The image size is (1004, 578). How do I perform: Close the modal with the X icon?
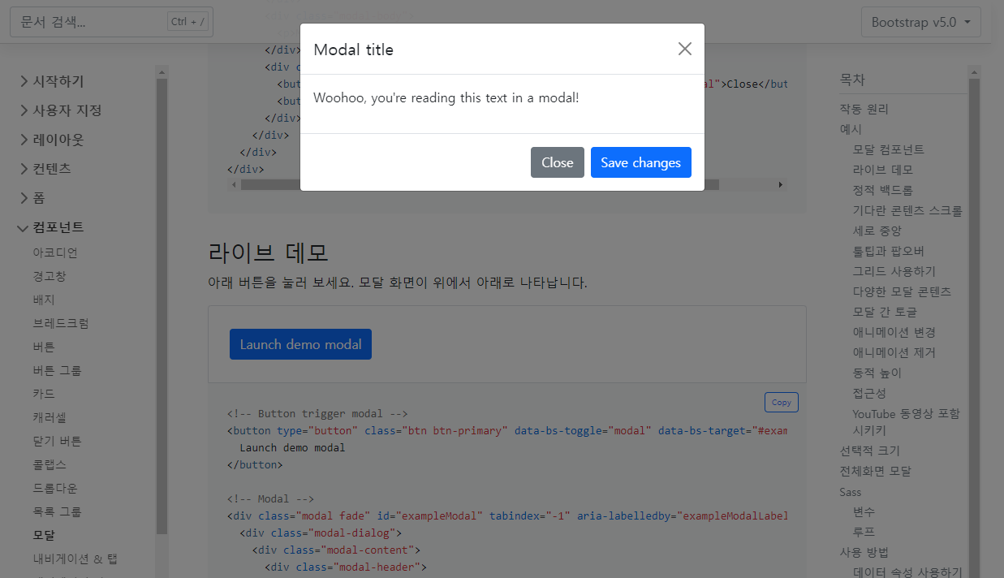(685, 49)
